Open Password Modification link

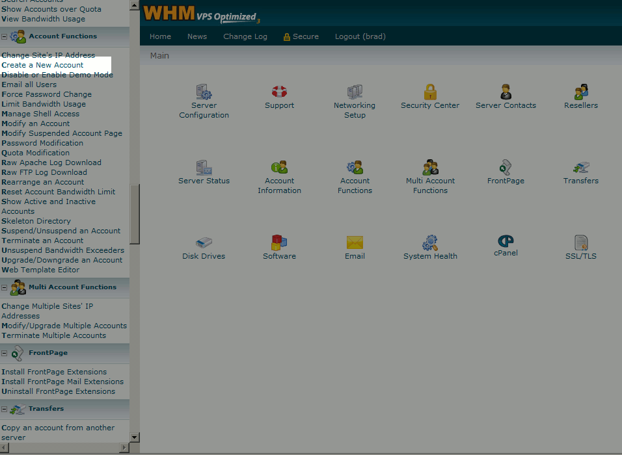pos(42,143)
